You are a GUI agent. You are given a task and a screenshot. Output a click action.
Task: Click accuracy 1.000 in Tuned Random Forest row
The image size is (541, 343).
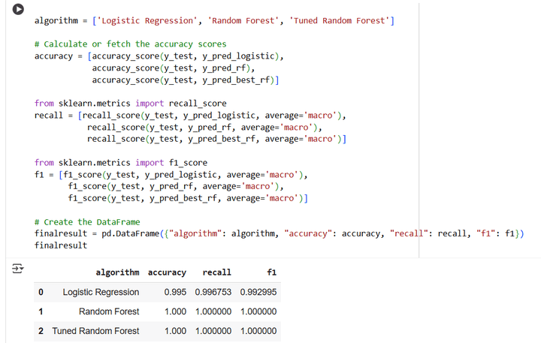click(x=175, y=331)
